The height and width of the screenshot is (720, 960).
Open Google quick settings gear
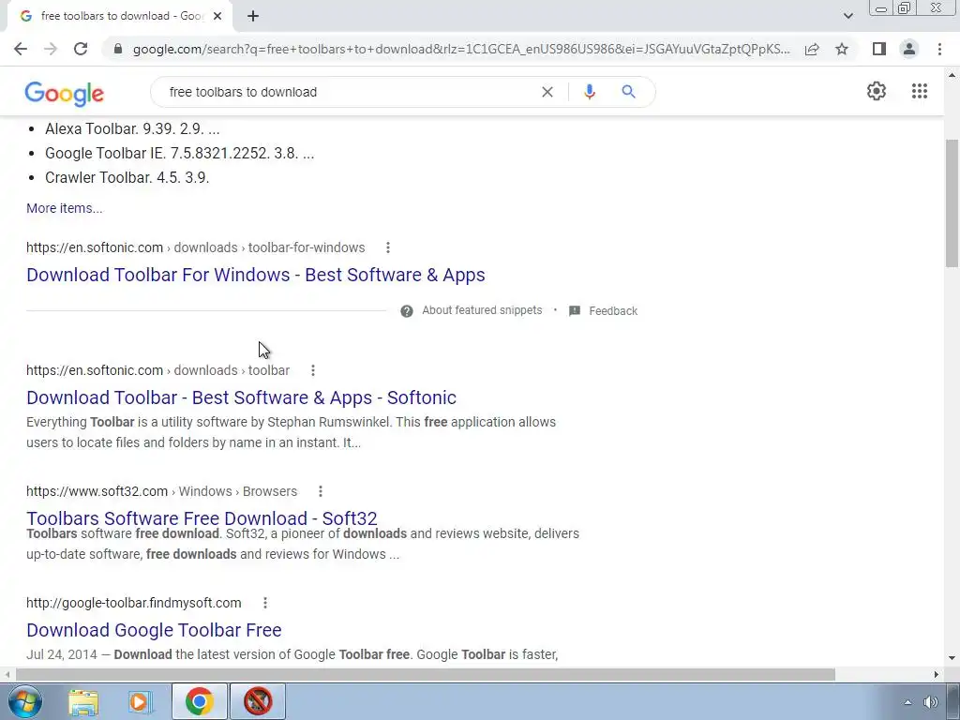[x=877, y=91]
